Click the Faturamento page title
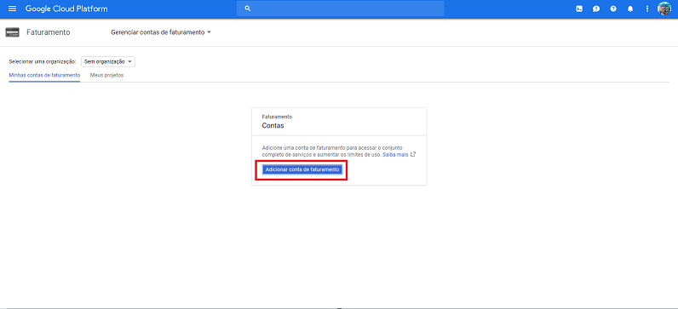 click(x=49, y=32)
